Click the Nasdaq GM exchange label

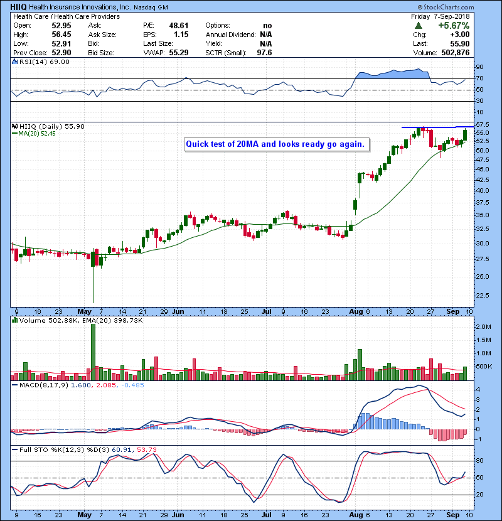[151, 8]
